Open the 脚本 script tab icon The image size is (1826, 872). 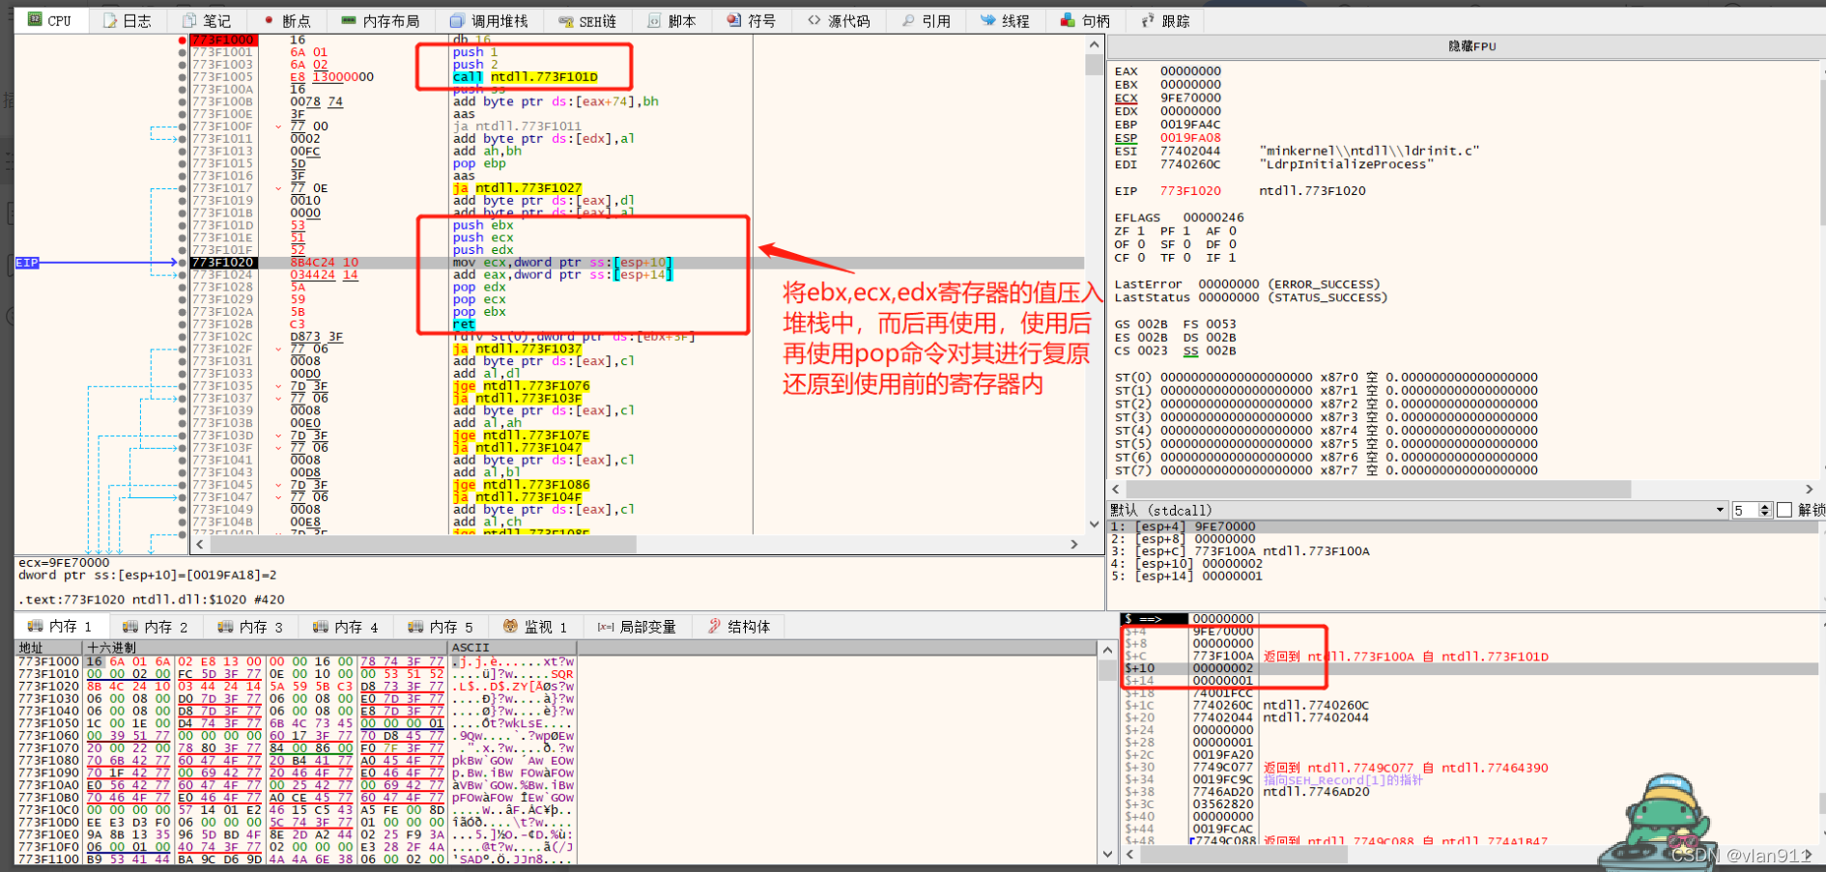(x=654, y=20)
